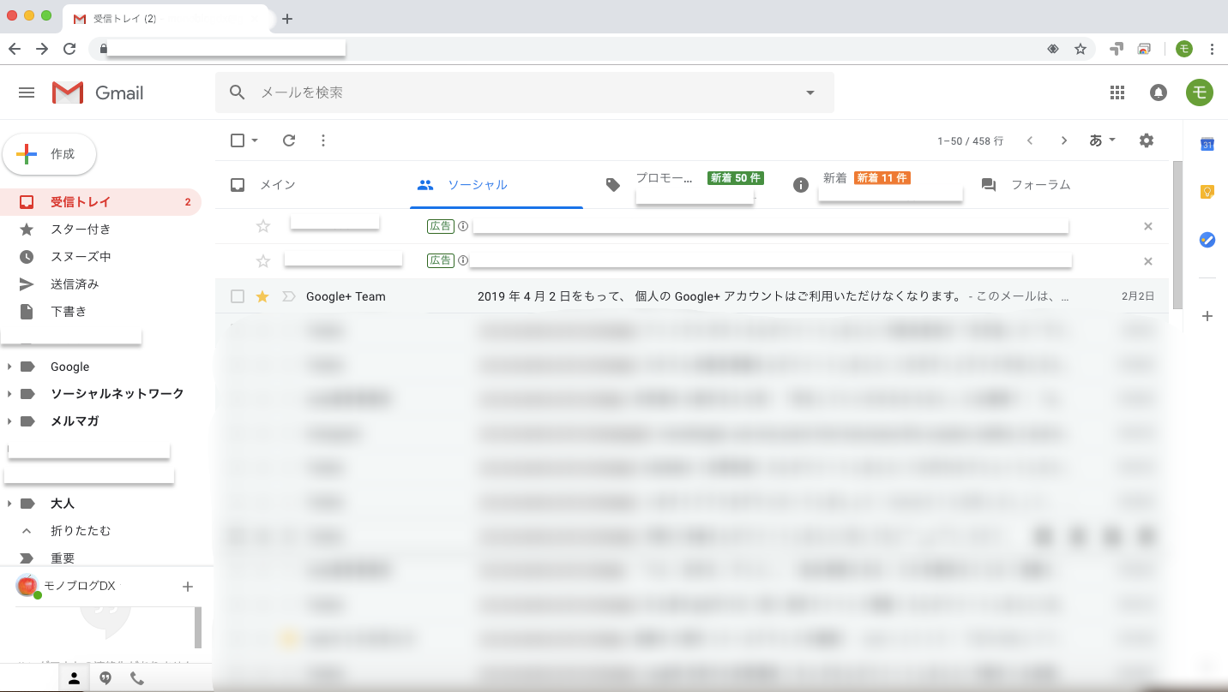Toggle the select all checkbox
Viewport: 1228px width, 692px height.
point(238,140)
